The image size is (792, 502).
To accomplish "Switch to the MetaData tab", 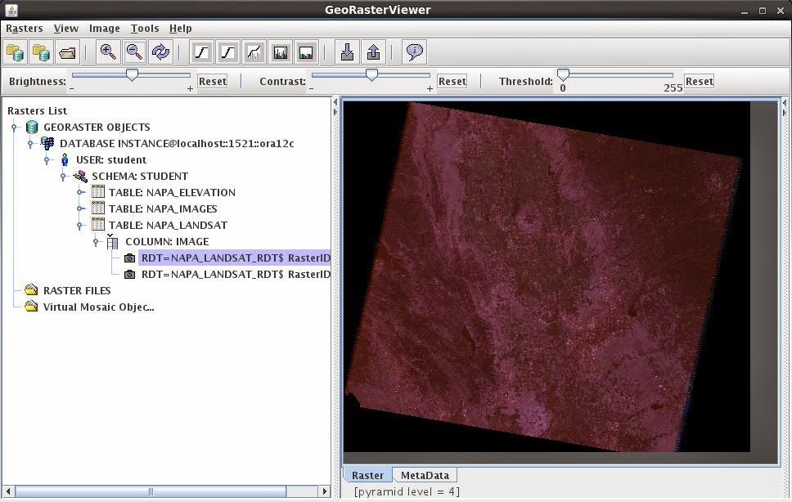I will click(x=424, y=475).
